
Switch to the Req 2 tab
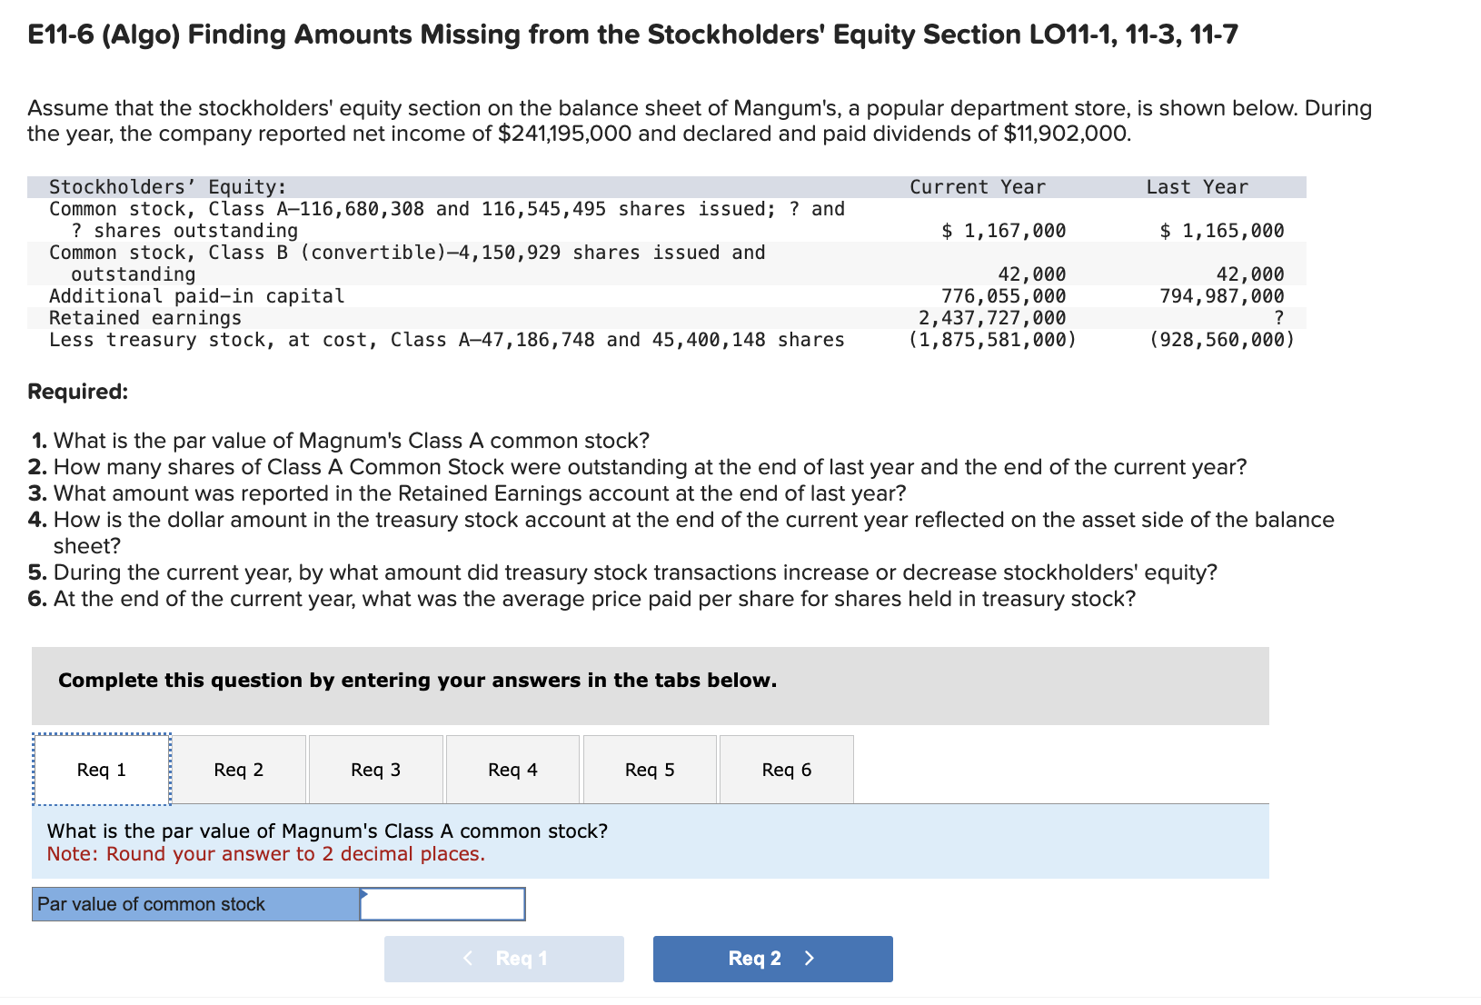pos(239,769)
